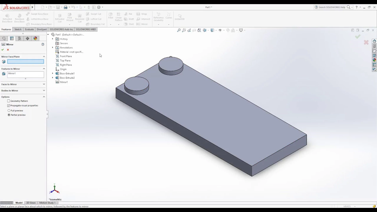This screenshot has width=377, height=212.
Task: Click the Mirror Face/Plane selection box
Action: coord(26,62)
